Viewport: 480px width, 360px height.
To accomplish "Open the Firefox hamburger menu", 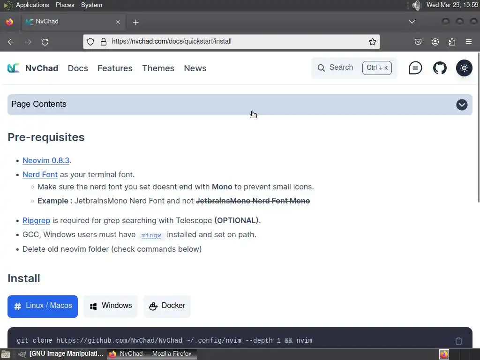I will click(x=468, y=42).
